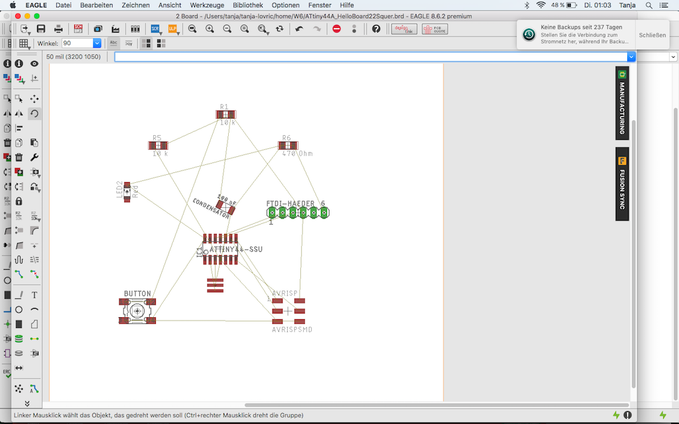679x424 pixels.
Task: Click the Wi-Fi status icon
Action: pos(540,5)
